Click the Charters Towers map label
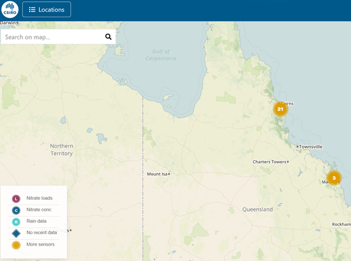 [269, 161]
